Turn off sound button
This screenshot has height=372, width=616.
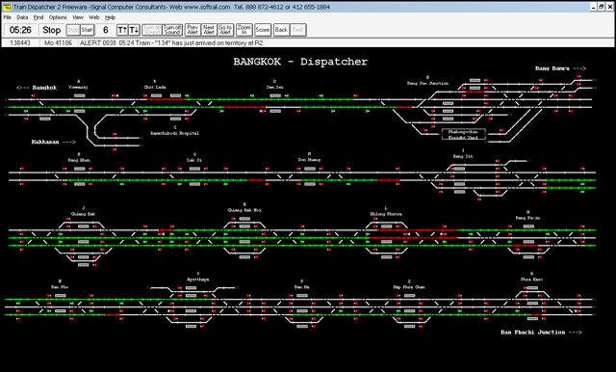(172, 30)
